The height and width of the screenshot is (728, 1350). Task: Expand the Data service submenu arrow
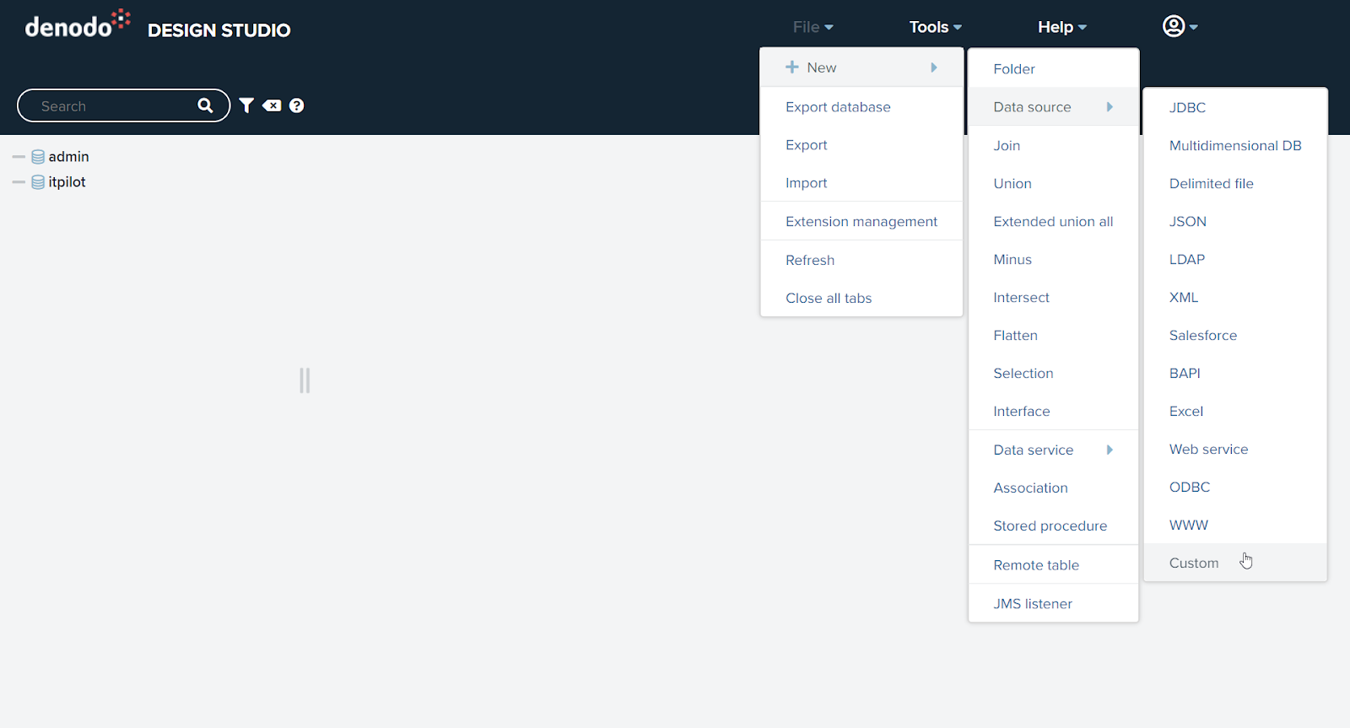[1110, 450]
